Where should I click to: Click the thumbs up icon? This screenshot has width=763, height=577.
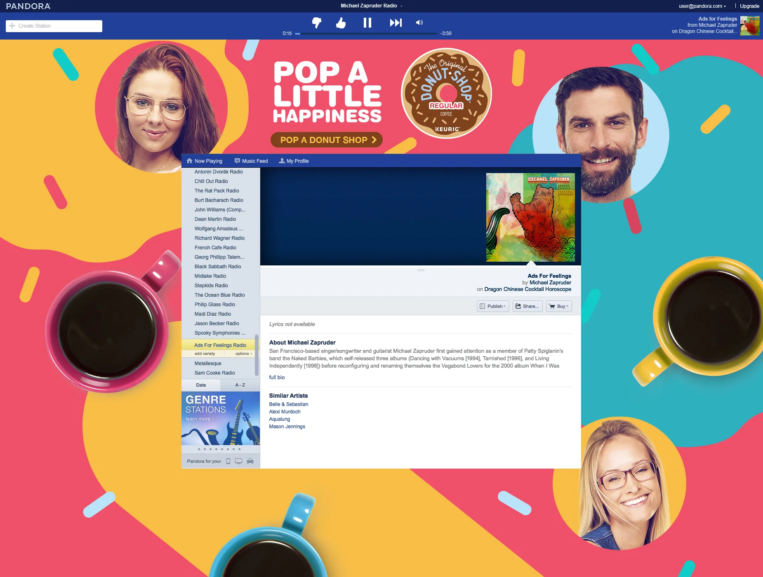(x=341, y=23)
